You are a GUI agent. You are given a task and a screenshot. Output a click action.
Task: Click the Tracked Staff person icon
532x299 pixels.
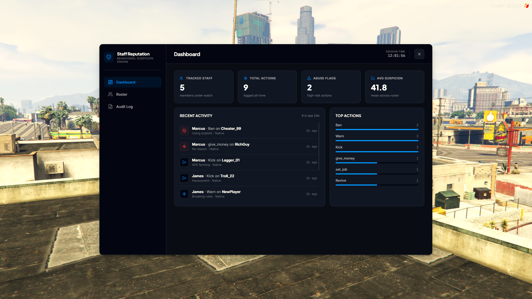point(181,78)
